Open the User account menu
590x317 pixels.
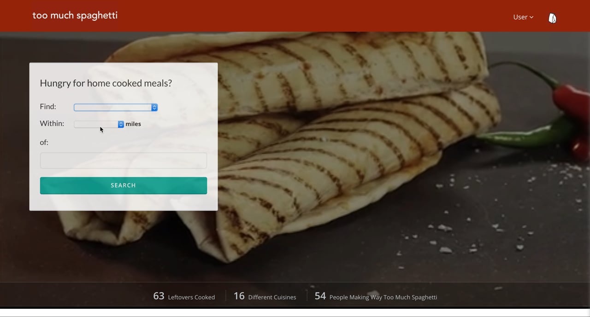(x=523, y=17)
